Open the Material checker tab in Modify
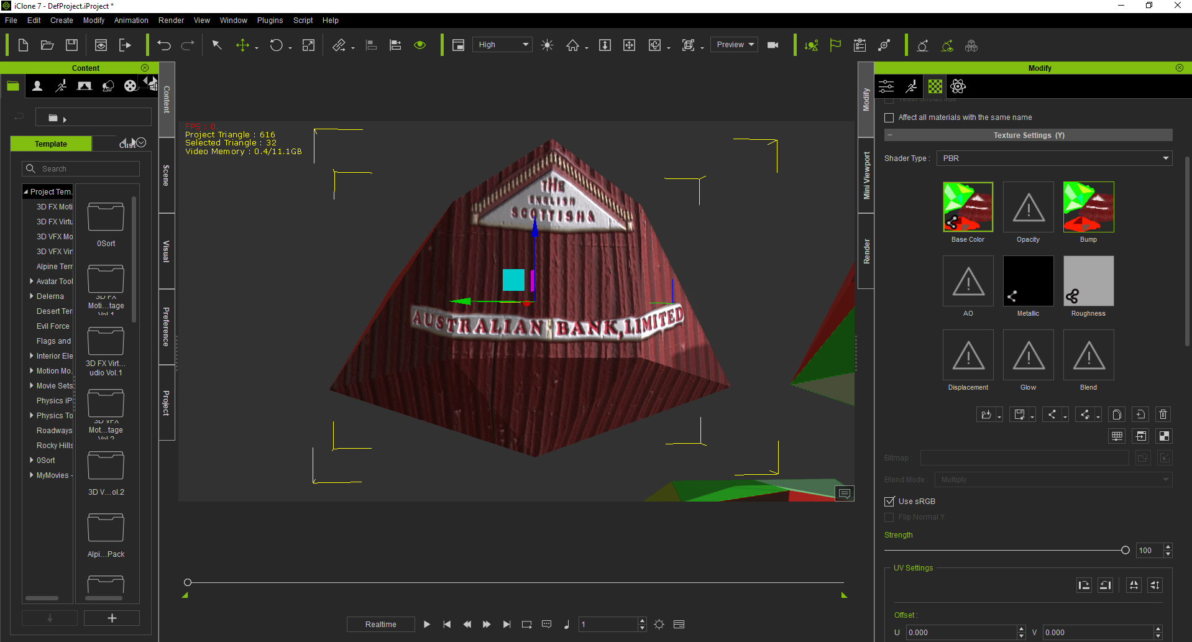 935,86
